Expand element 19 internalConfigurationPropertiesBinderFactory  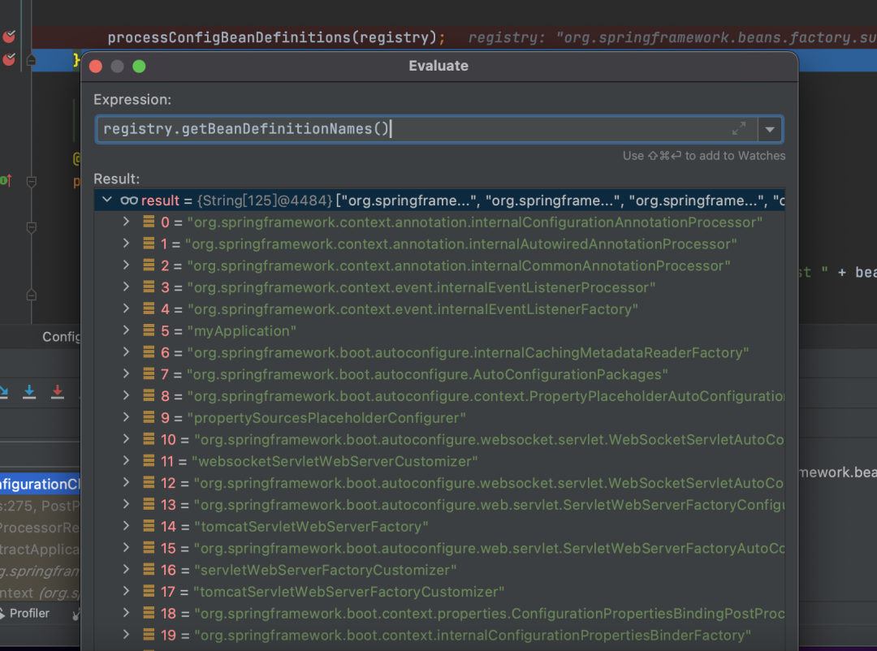tap(127, 635)
